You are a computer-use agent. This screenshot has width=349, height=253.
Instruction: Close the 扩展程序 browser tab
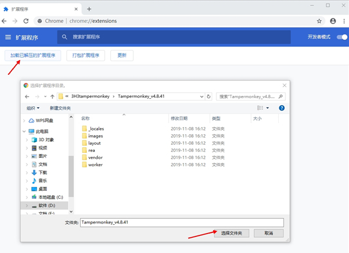click(76, 9)
